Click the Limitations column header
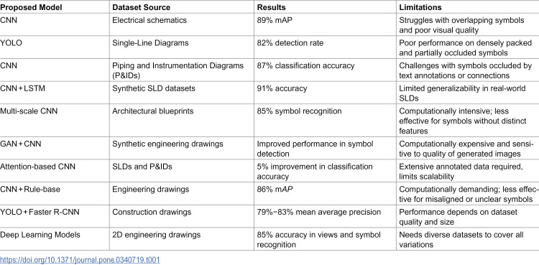Screen dimensions: 539x265 [x=468, y=7]
